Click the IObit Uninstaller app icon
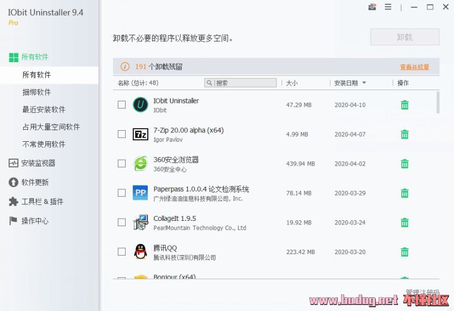 (x=140, y=104)
